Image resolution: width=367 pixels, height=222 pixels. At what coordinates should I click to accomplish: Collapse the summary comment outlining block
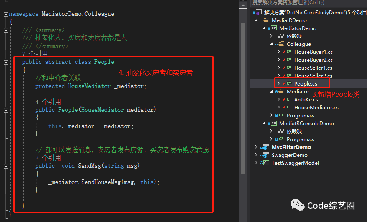tap(6, 30)
